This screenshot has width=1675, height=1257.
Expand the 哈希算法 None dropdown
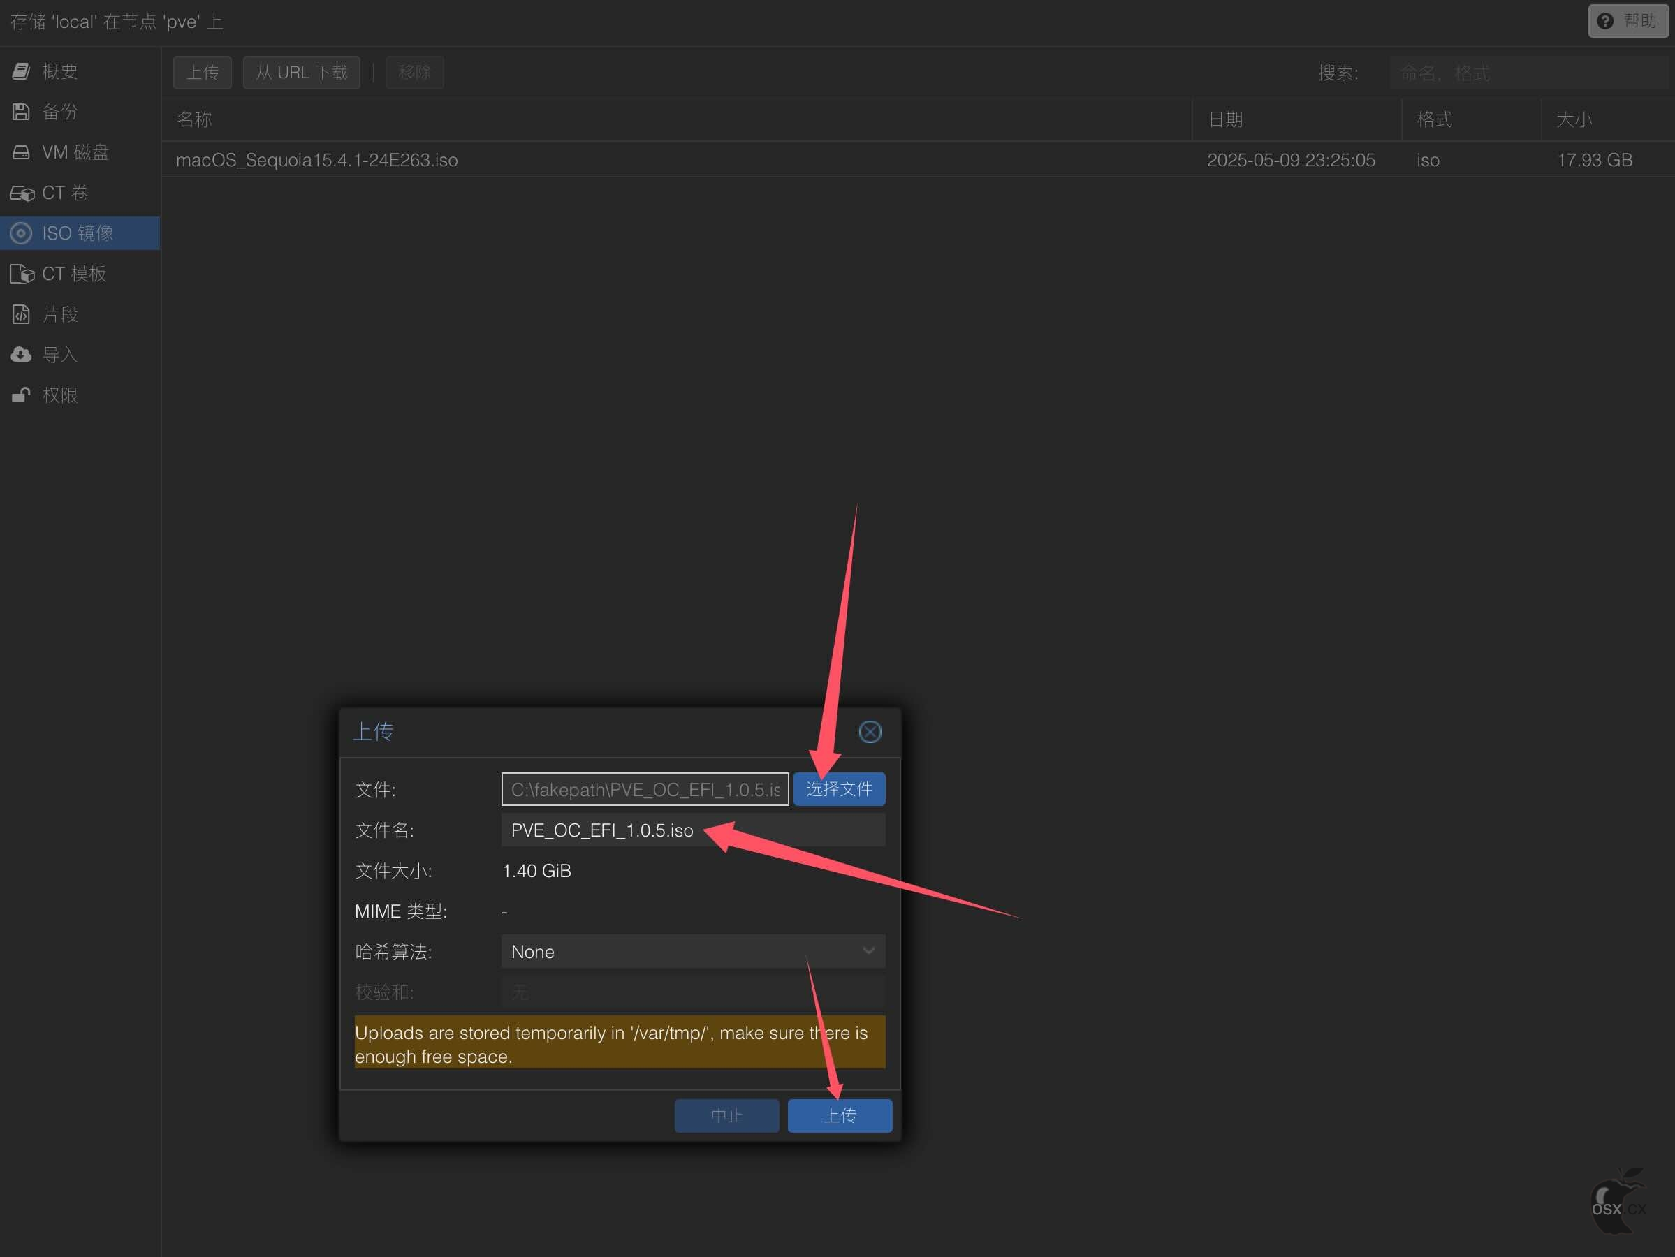693,951
